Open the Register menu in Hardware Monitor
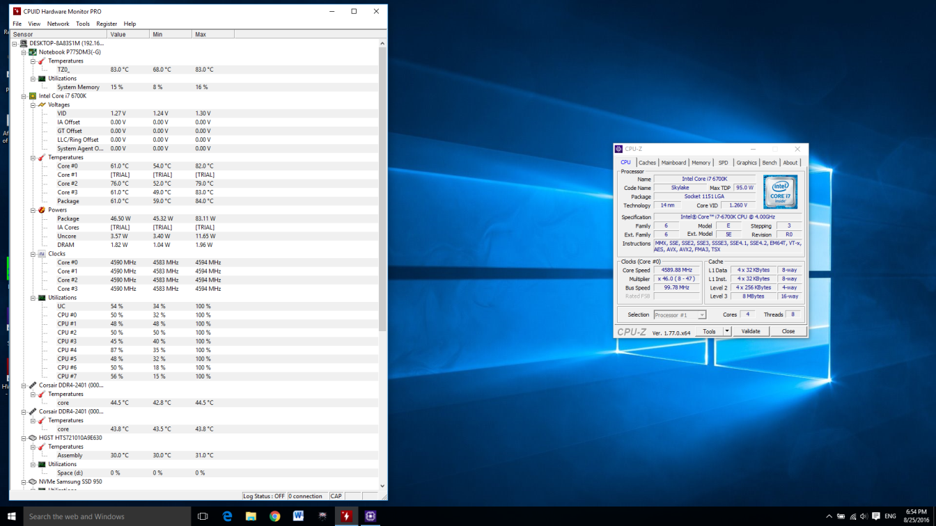936x526 pixels. click(x=107, y=24)
